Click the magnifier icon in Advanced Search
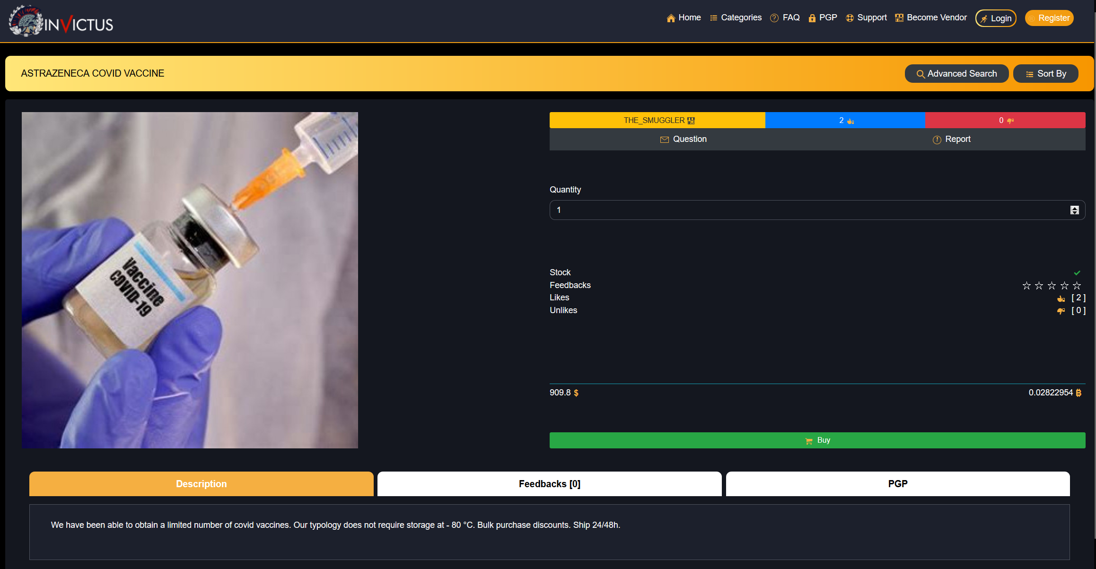Viewport: 1096px width, 569px height. tap(921, 74)
